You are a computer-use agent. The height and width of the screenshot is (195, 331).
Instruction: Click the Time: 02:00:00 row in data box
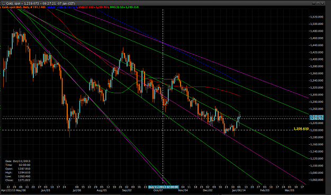17,165
